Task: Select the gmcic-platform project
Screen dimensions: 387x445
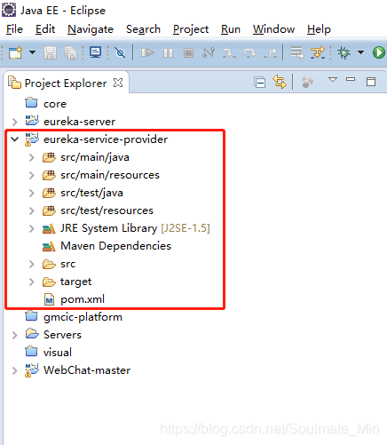Action: (83, 317)
